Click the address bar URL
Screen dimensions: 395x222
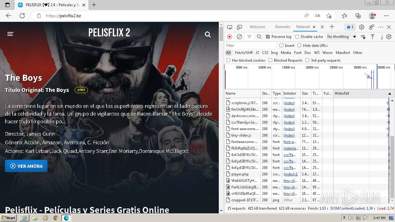click(x=64, y=16)
